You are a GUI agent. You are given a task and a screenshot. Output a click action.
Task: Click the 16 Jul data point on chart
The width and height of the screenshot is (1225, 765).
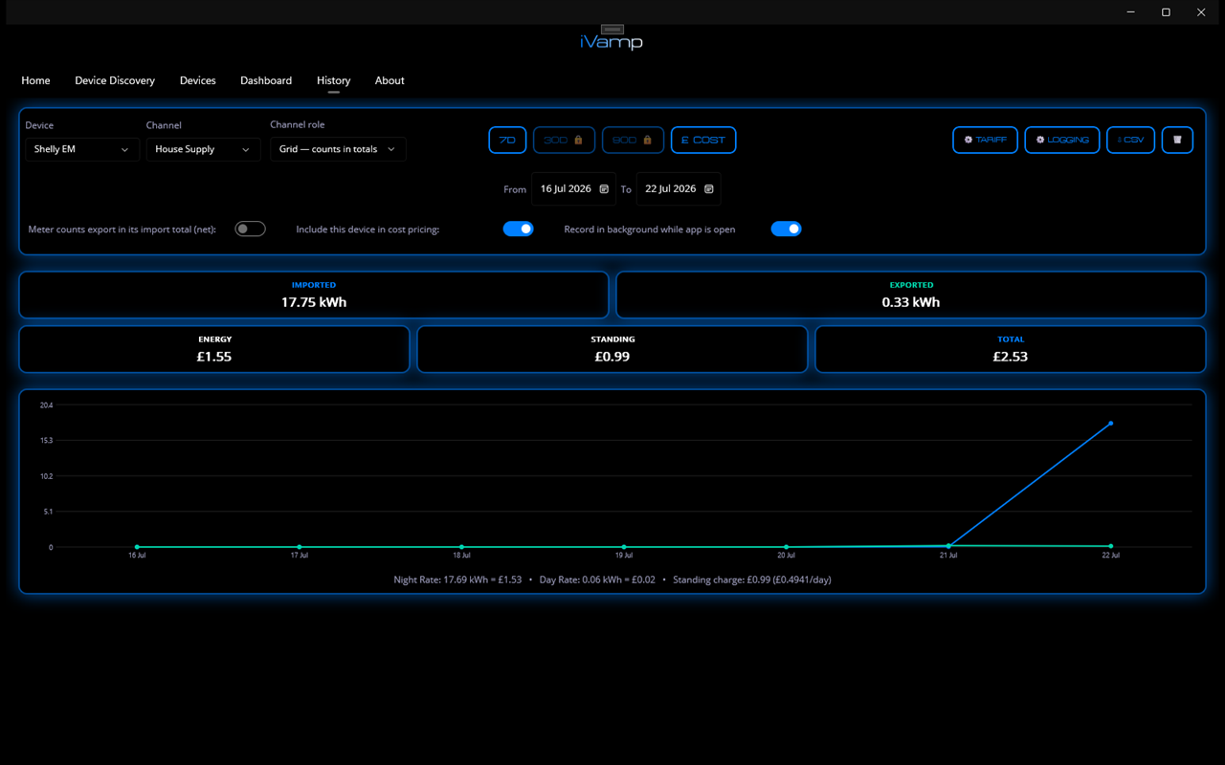137,547
